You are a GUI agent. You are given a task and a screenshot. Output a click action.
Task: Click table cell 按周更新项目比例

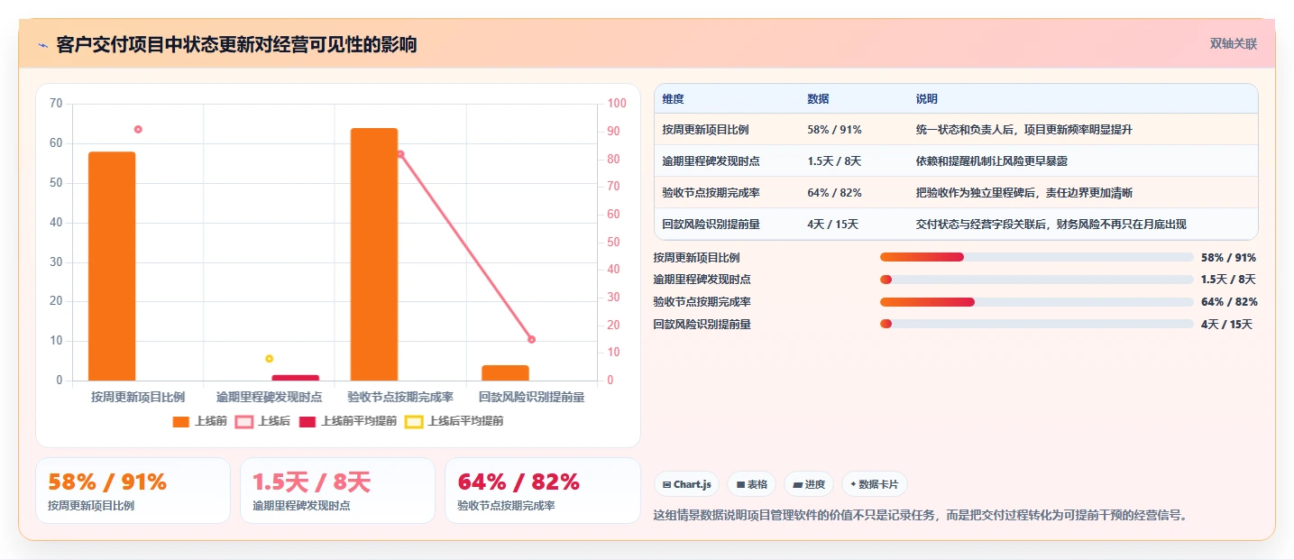coord(705,130)
